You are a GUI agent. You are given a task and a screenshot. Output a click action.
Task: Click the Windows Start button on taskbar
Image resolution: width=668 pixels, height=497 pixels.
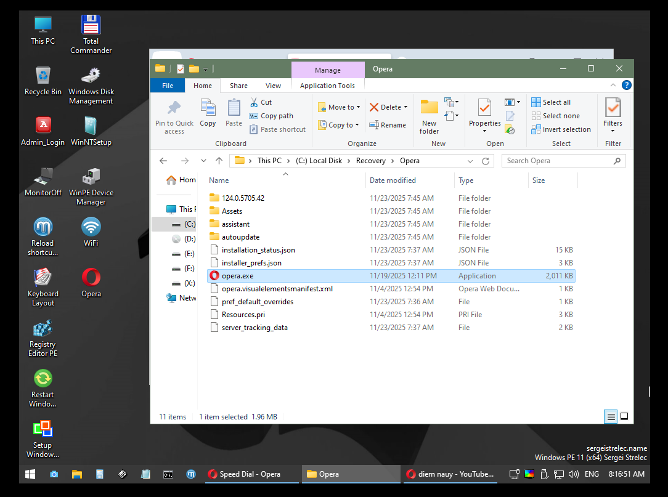tap(30, 474)
